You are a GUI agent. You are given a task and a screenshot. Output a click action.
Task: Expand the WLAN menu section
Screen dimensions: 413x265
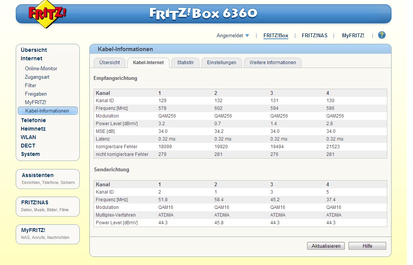pyautogui.click(x=28, y=137)
